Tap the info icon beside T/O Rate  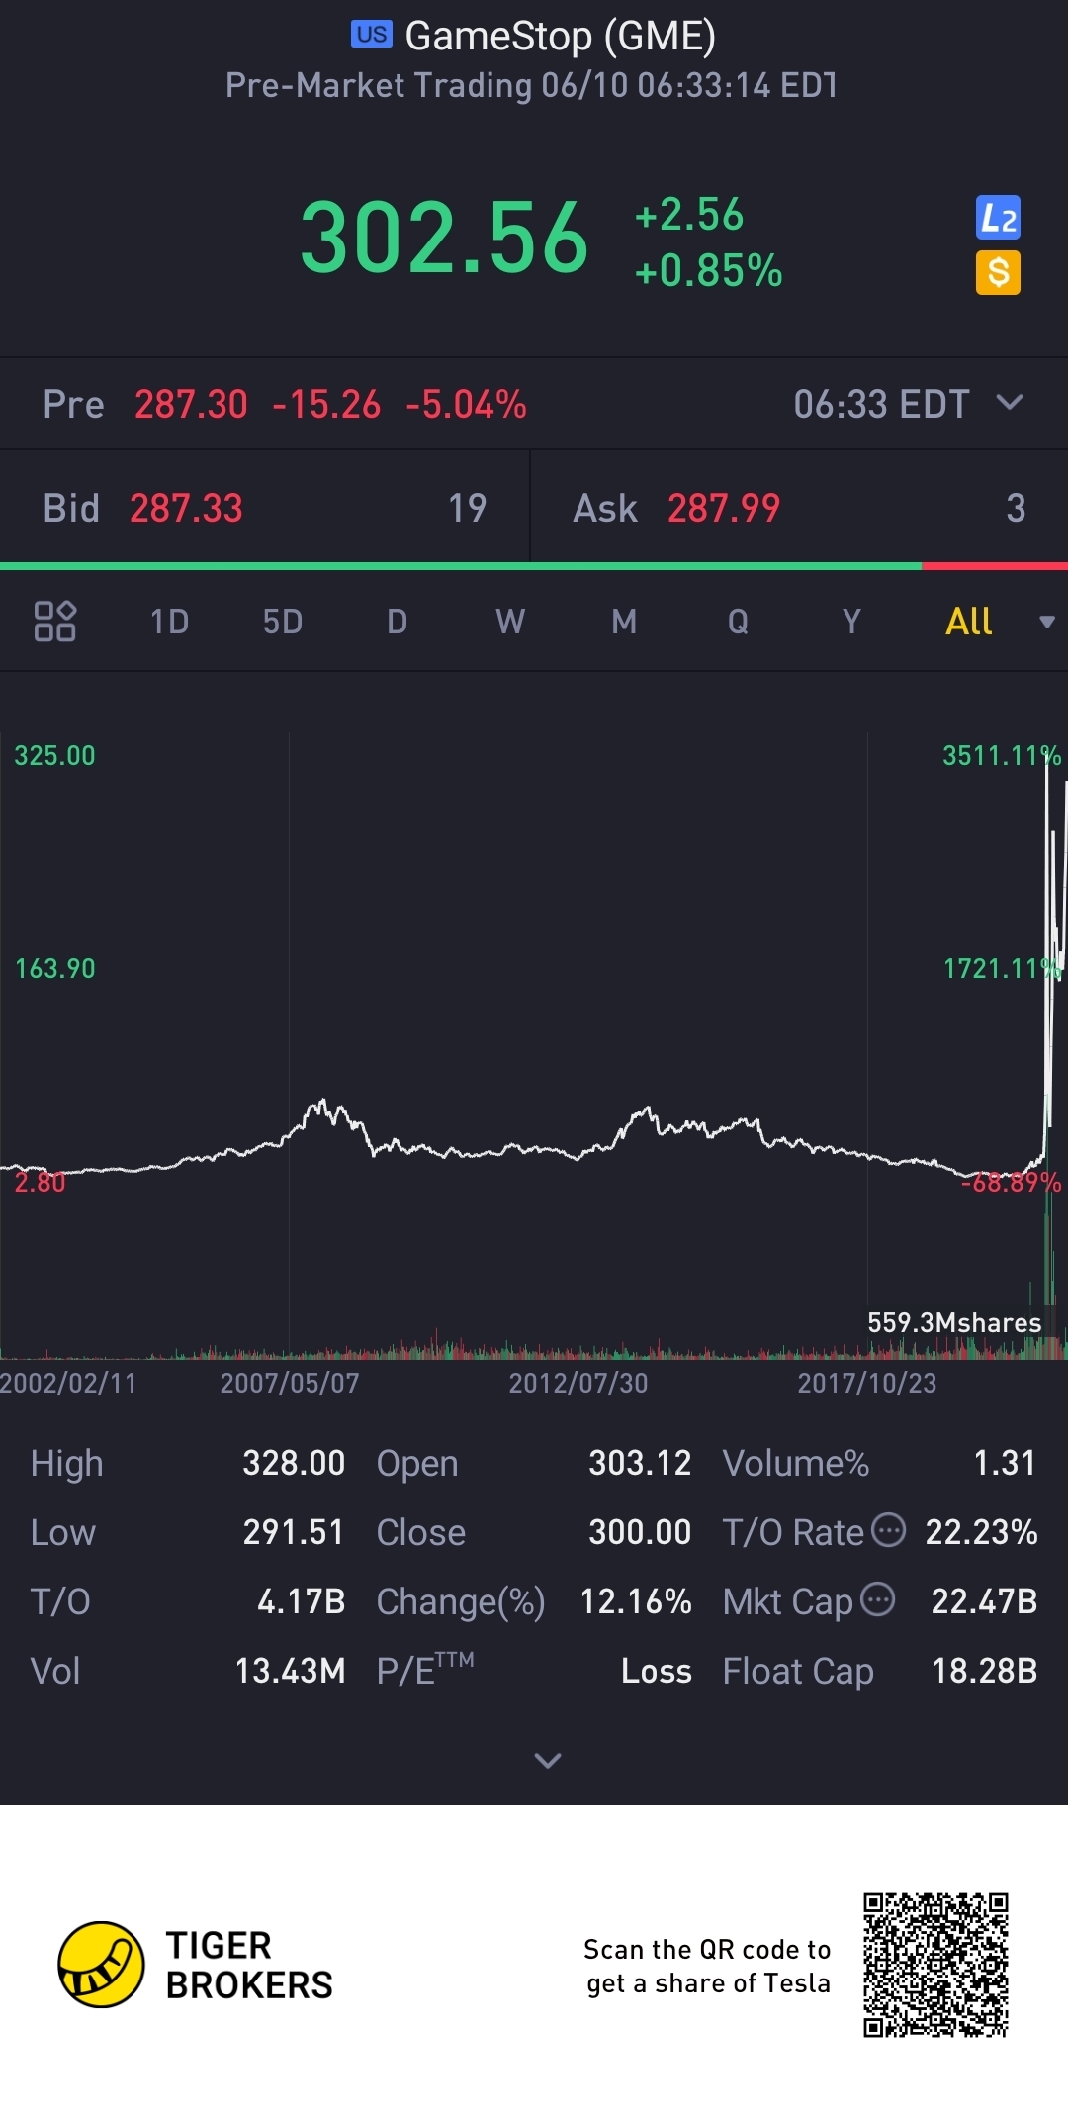click(888, 1530)
